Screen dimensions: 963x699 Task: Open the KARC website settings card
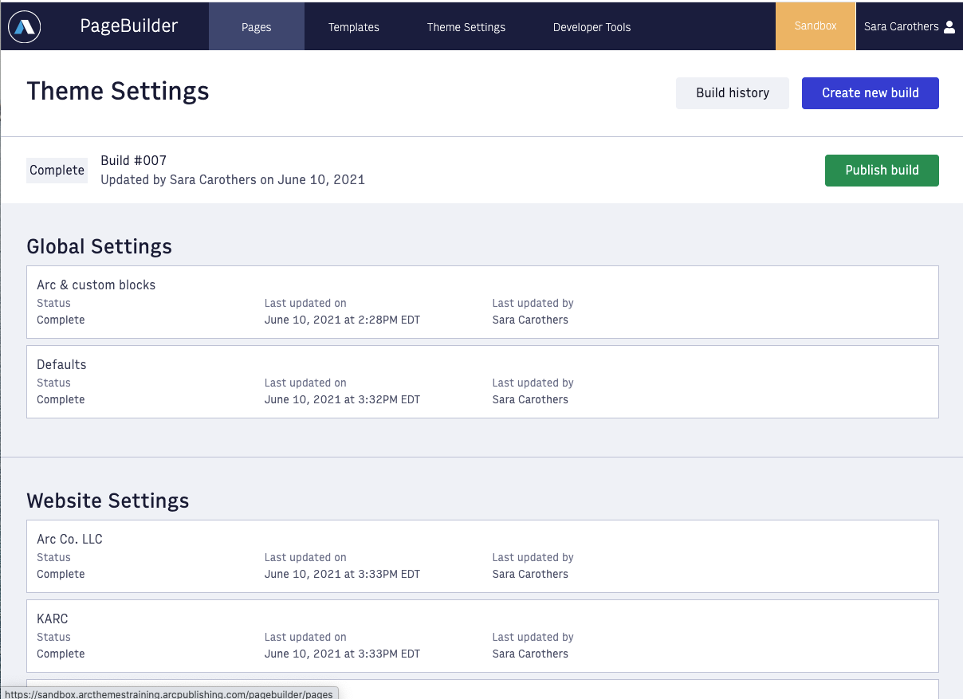(x=482, y=636)
